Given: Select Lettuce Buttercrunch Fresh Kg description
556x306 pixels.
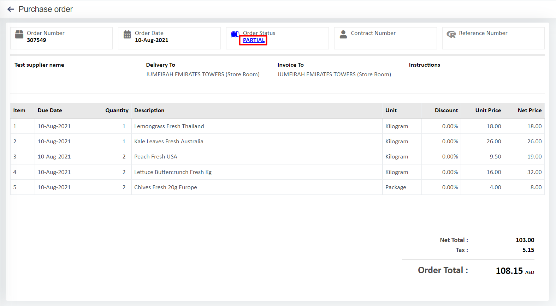Looking at the screenshot, I should (173, 172).
